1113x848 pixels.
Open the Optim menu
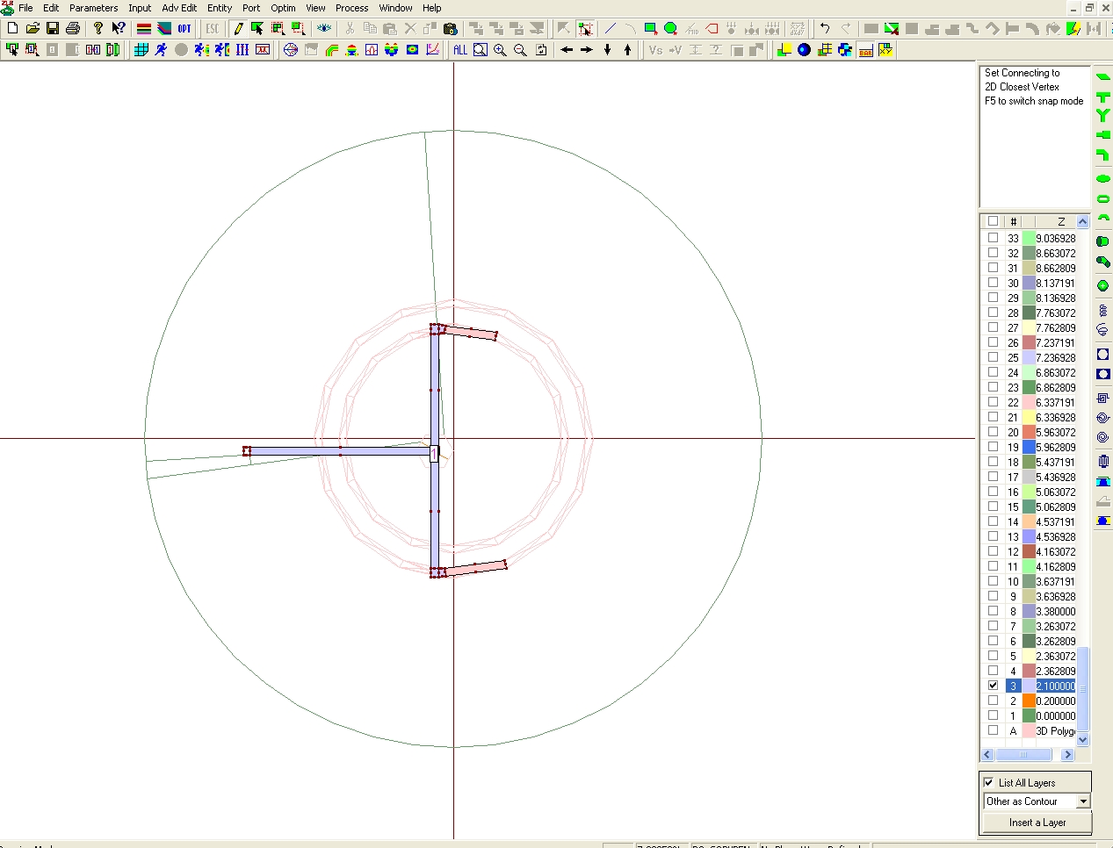click(x=283, y=8)
